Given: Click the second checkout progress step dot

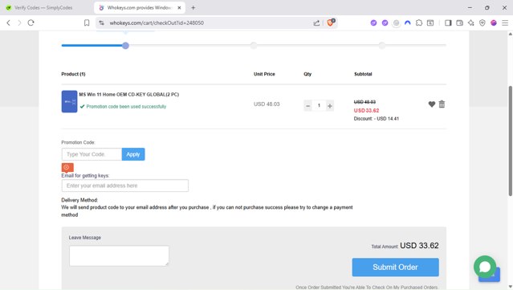Looking at the screenshot, I should [x=254, y=46].
